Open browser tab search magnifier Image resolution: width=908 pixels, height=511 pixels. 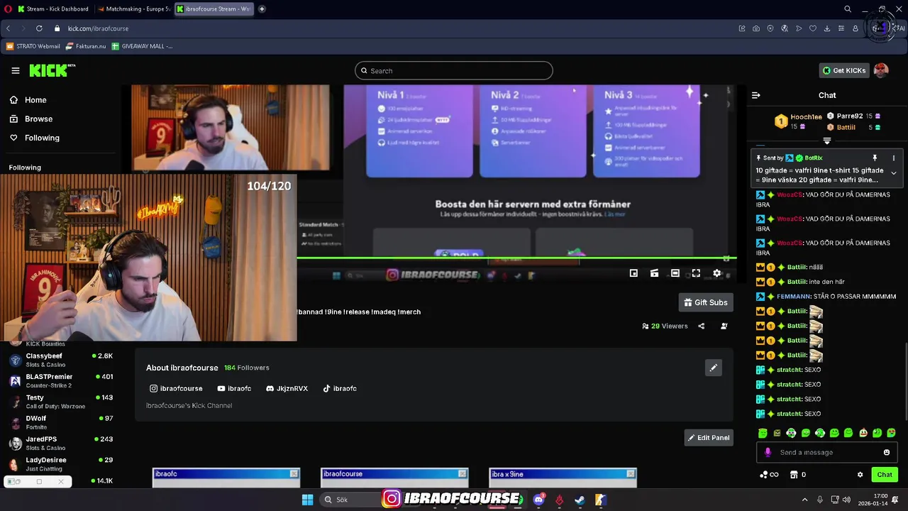coord(847,9)
